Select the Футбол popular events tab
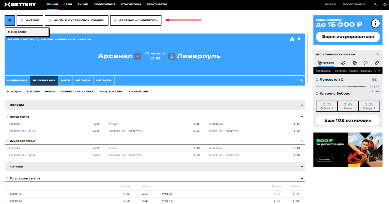 tap(326, 63)
